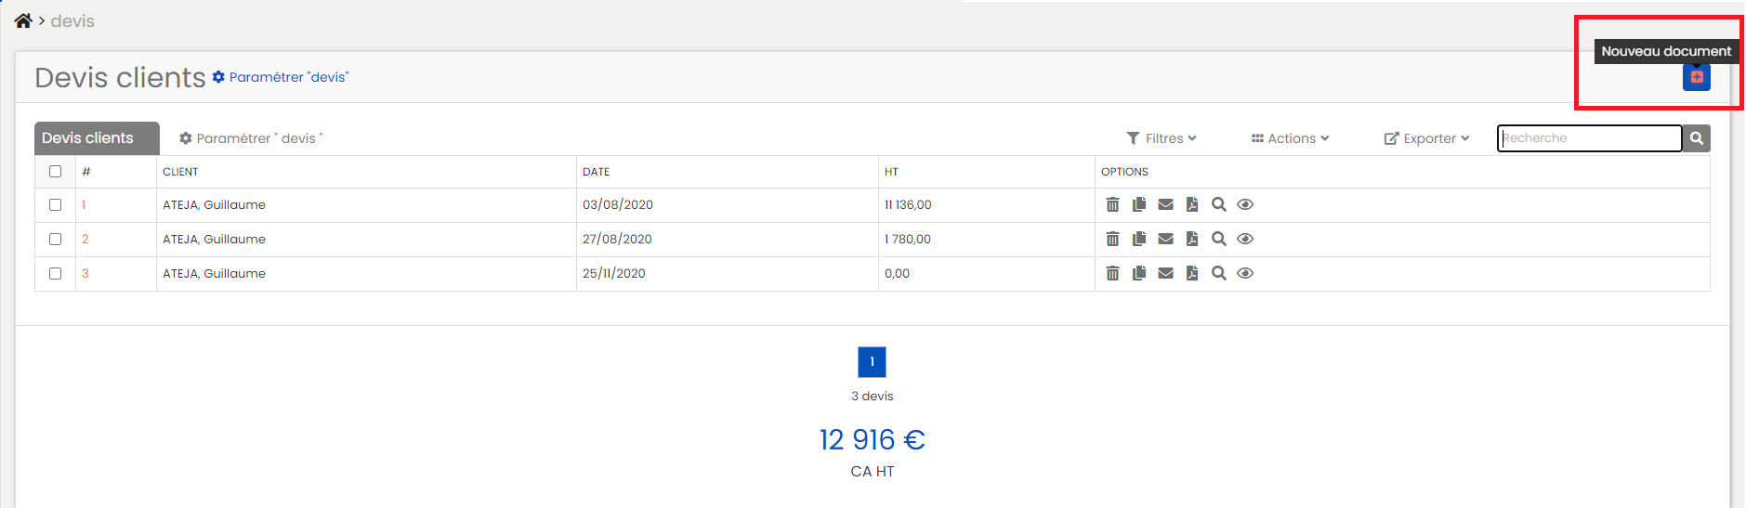Delete quote 2 with trash icon
The height and width of the screenshot is (508, 1746).
(x=1112, y=239)
